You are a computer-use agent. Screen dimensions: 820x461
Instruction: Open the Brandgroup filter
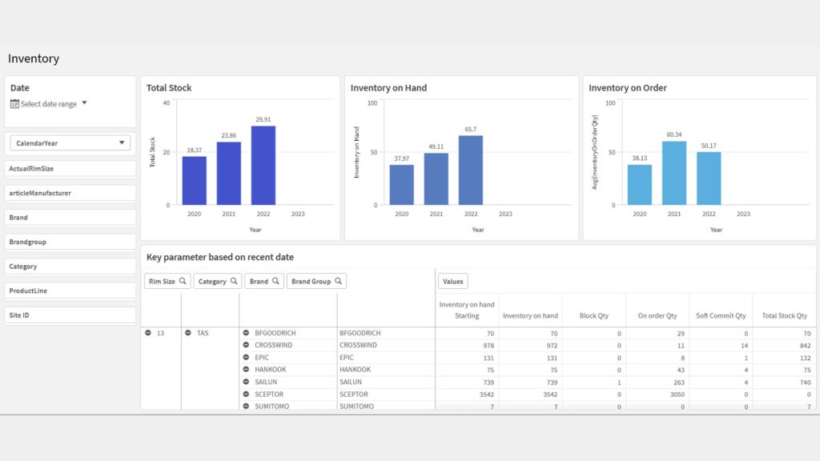click(x=70, y=242)
